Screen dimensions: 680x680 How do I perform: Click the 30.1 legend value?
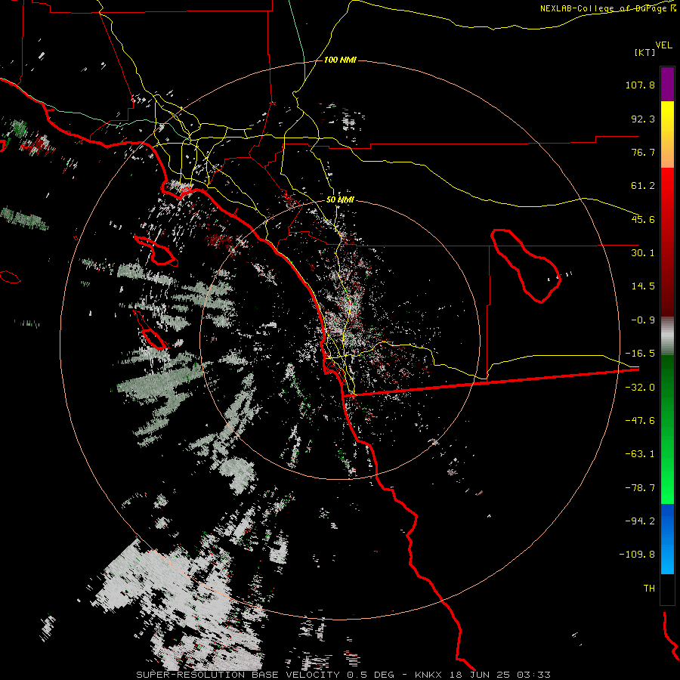(643, 253)
